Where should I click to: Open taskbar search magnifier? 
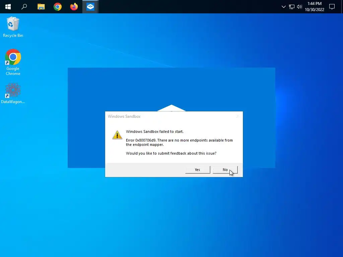[24, 7]
